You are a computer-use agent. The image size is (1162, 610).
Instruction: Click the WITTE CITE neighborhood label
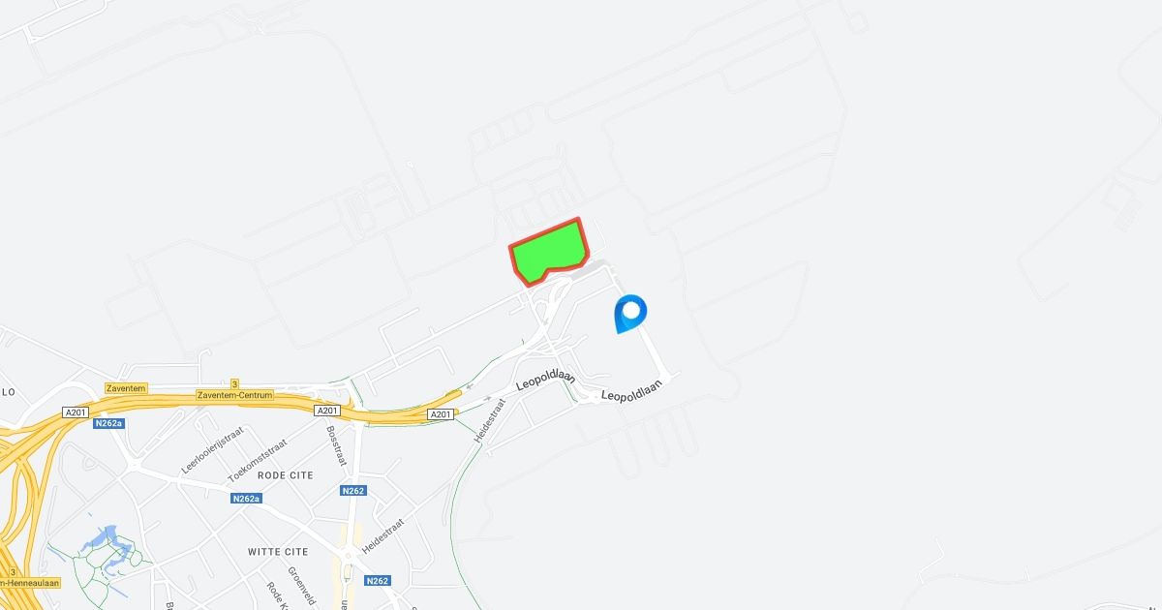coord(278,552)
